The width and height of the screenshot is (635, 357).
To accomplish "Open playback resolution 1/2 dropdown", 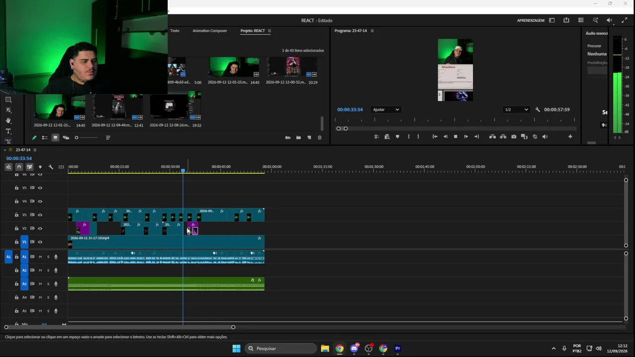I will point(516,110).
